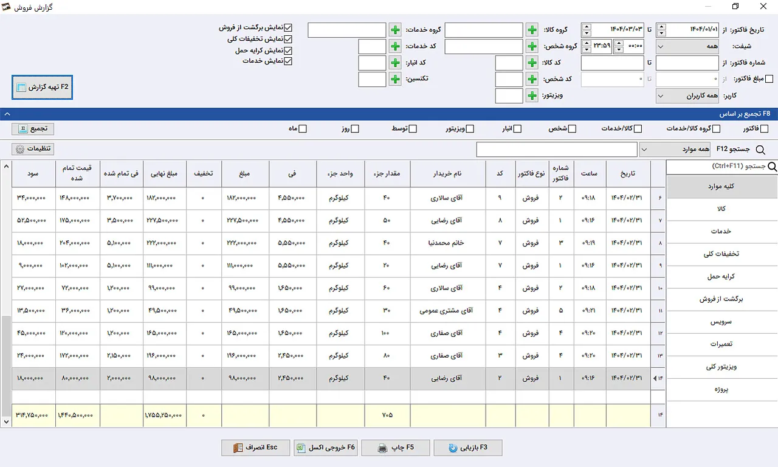
Task: Click the from-date stepper for تاریخ فاکتور
Action: pyautogui.click(x=662, y=30)
